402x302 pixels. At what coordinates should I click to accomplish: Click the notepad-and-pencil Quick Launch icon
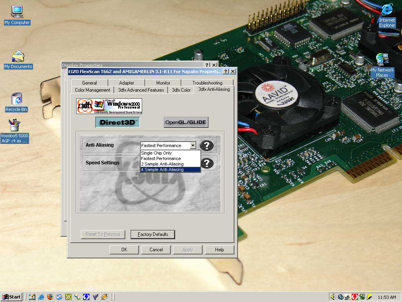[32, 297]
